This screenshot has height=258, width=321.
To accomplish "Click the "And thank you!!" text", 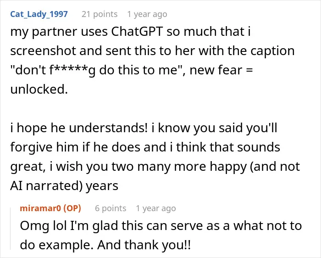I will coord(144,245).
